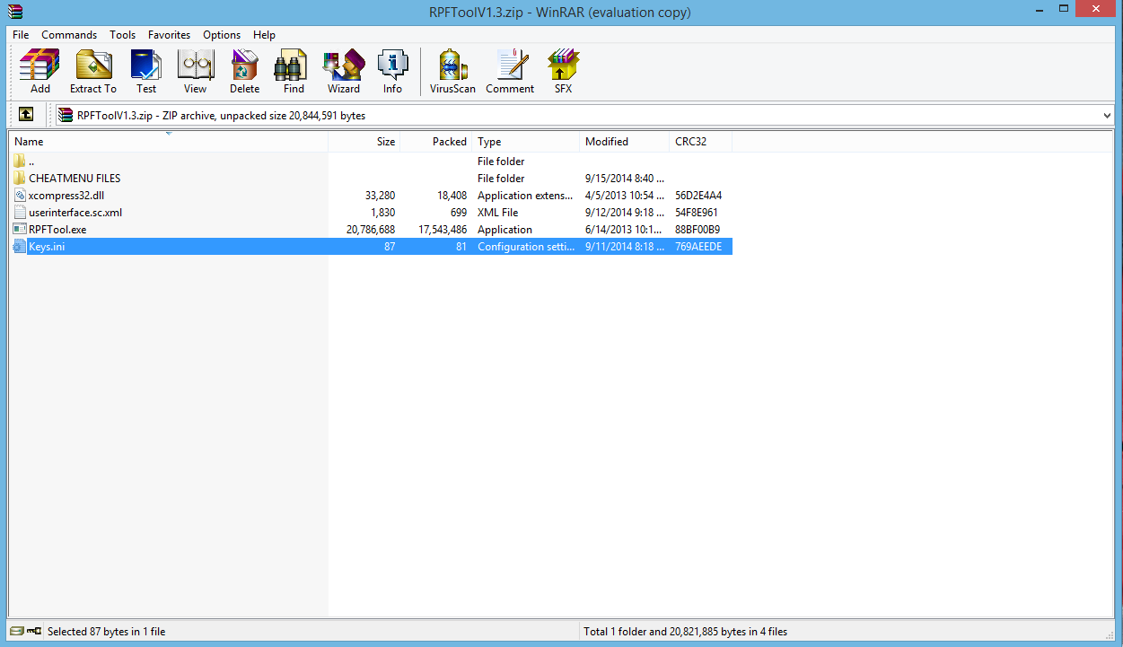This screenshot has height=647, width=1123.
Task: Expand the address bar dropdown arrow
Action: tap(1106, 115)
